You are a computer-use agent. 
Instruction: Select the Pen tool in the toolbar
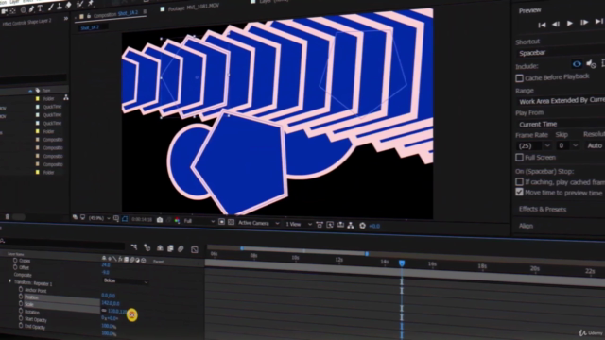31,9
